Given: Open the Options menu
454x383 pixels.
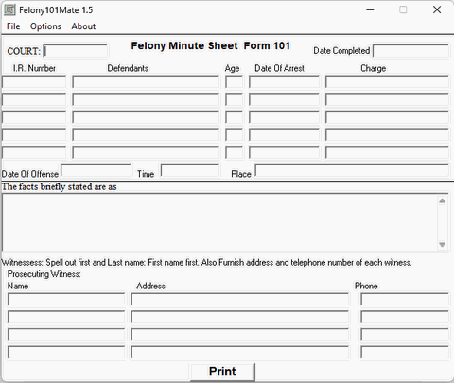Looking at the screenshot, I should [x=45, y=26].
